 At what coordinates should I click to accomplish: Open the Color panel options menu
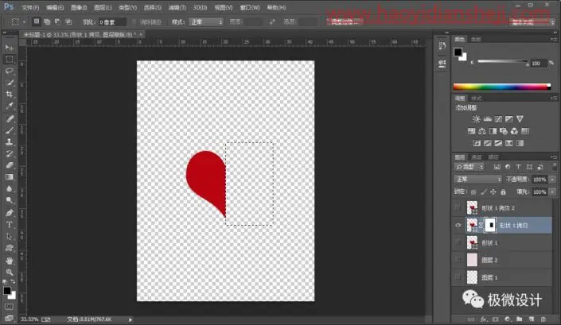click(554, 39)
